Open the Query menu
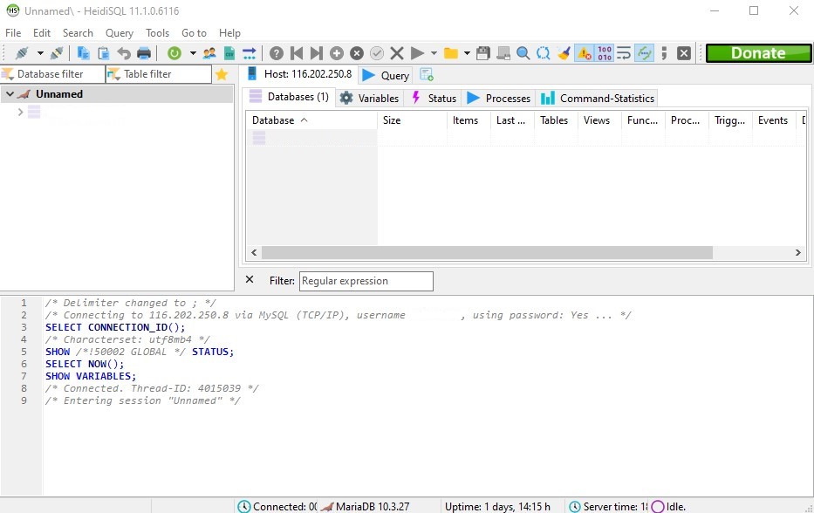The width and height of the screenshot is (814, 513). click(x=120, y=32)
